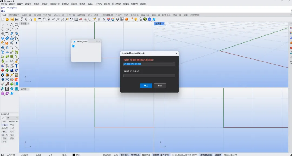Open the 工具(L) menu

[x=90, y=4]
